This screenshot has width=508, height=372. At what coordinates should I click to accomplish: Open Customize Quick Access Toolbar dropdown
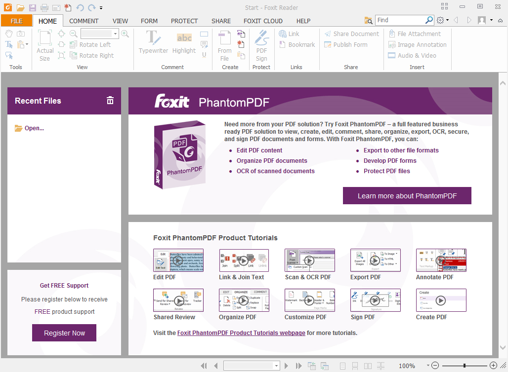[101, 8]
